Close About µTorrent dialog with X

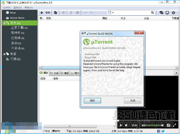pyautogui.click(x=139, y=33)
